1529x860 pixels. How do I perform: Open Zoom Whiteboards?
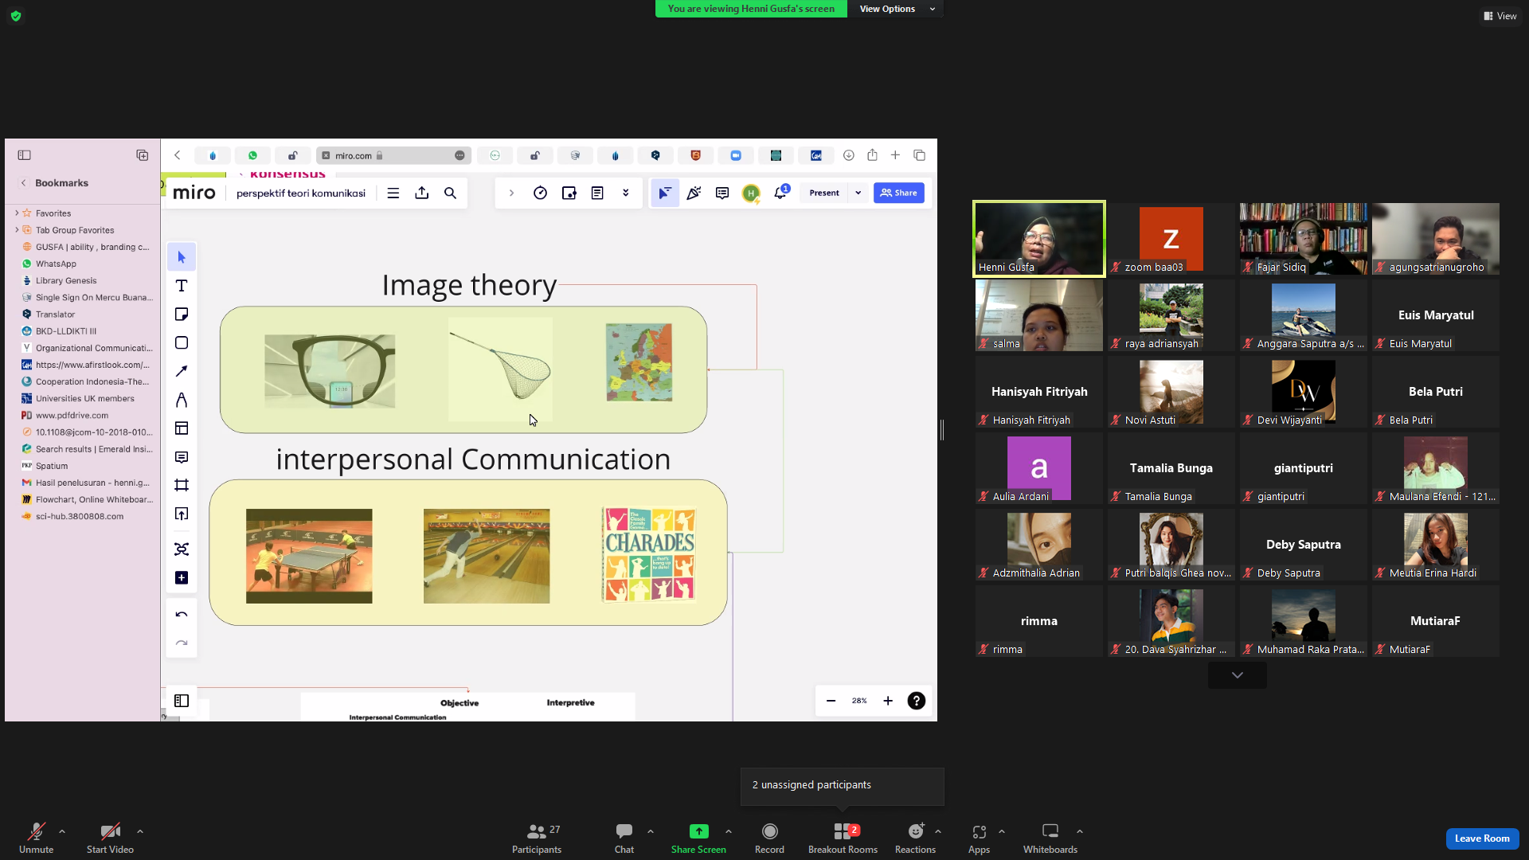pos(1050,838)
